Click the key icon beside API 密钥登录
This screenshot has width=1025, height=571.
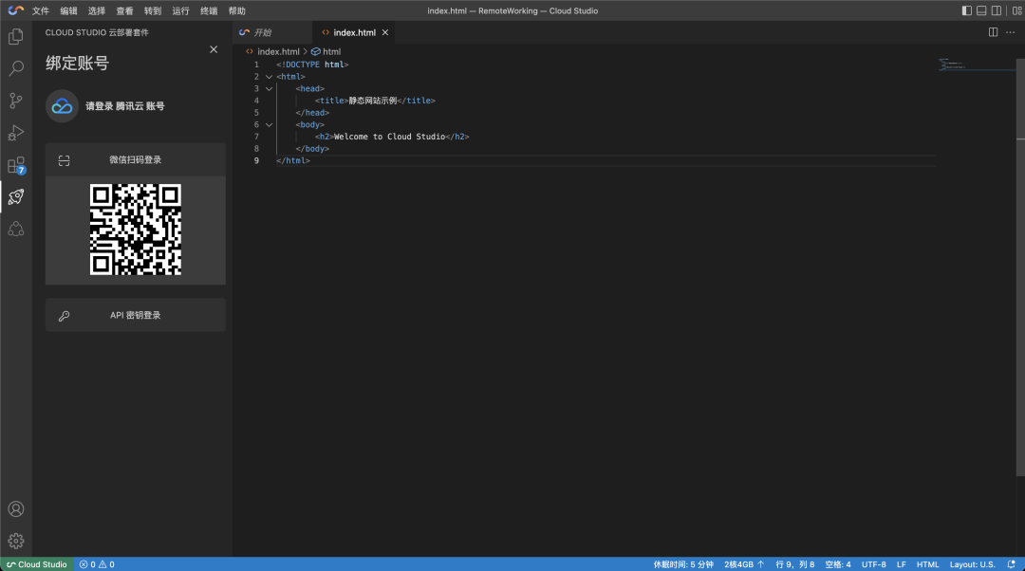(65, 316)
